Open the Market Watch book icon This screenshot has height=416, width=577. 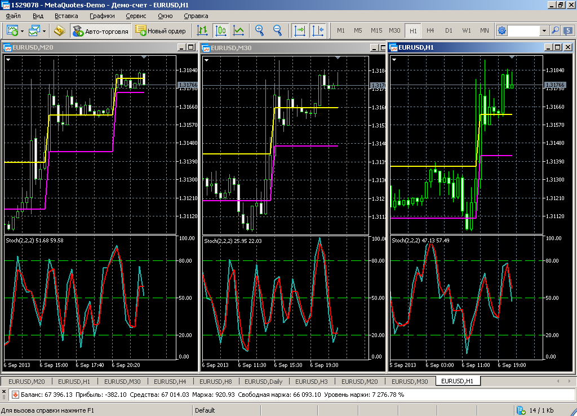click(x=59, y=30)
